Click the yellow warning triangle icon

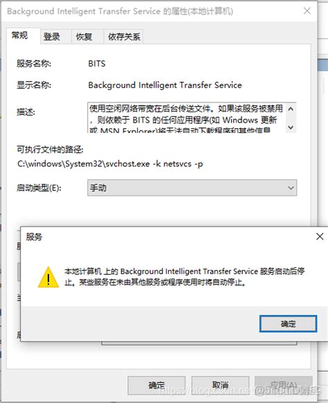[48, 277]
